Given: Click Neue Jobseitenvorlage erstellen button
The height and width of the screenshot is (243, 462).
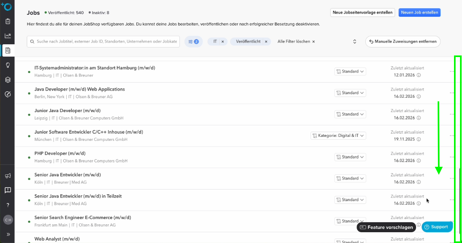Looking at the screenshot, I should click(x=362, y=12).
